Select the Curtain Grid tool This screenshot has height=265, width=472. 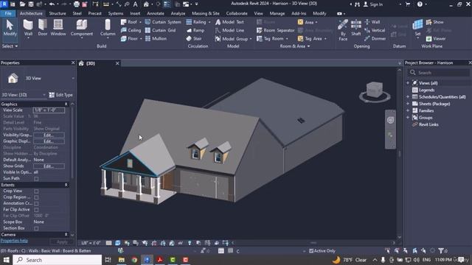point(160,30)
